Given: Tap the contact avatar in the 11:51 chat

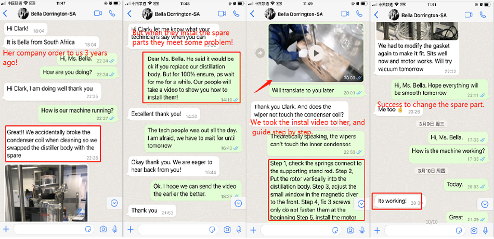Looking at the screenshot, I should pyautogui.click(x=394, y=15).
